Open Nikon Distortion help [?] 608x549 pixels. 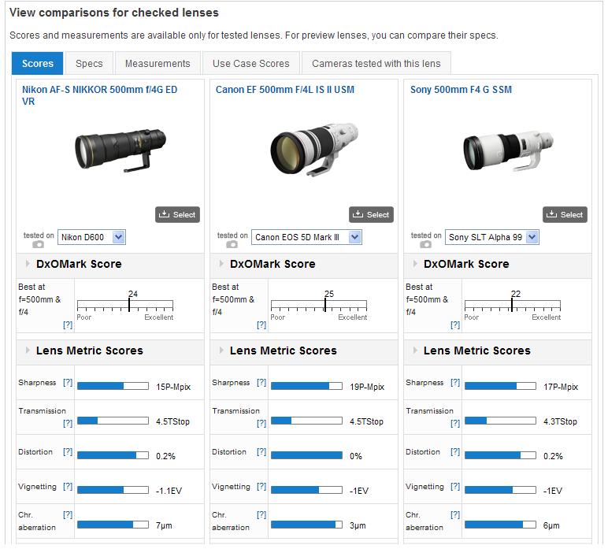tap(68, 451)
